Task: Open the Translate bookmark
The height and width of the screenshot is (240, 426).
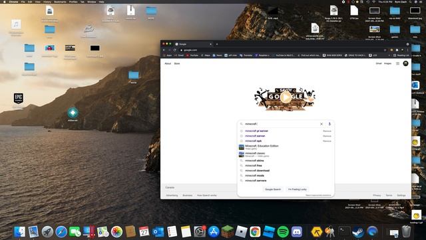Action: pos(246,55)
